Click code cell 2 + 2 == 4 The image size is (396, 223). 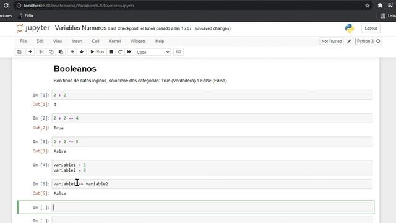coord(212,118)
